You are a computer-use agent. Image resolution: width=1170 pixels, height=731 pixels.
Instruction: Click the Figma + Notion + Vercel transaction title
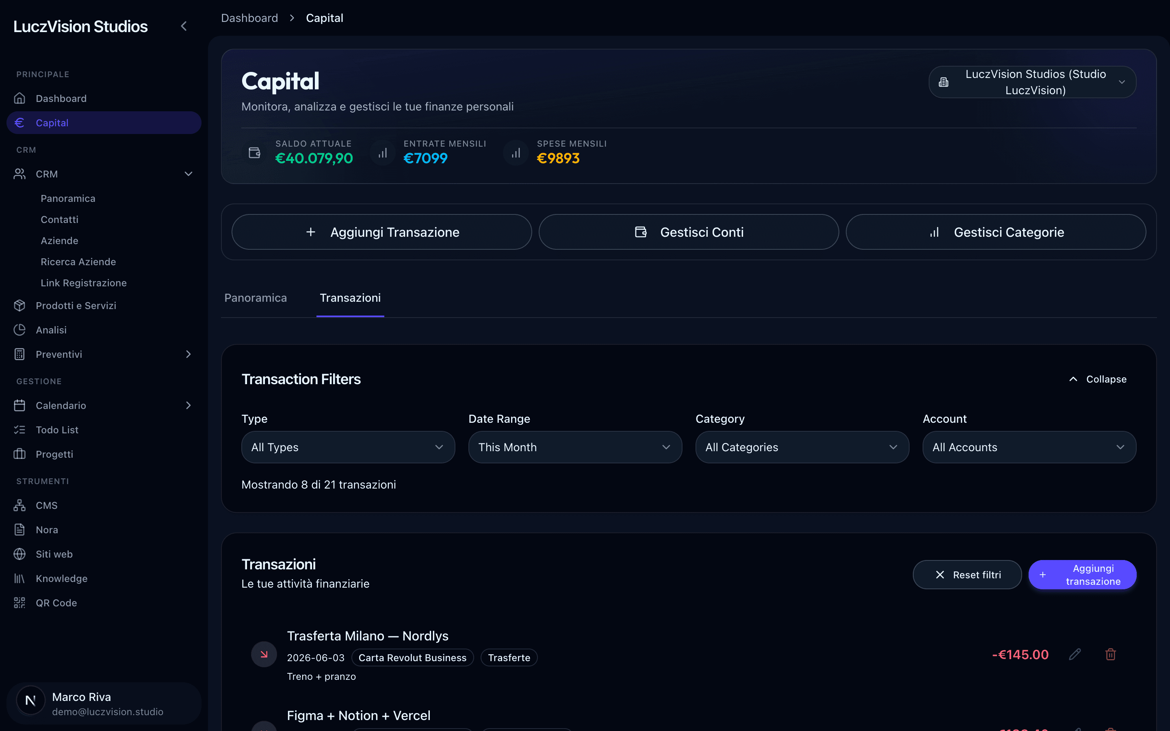pos(358,716)
